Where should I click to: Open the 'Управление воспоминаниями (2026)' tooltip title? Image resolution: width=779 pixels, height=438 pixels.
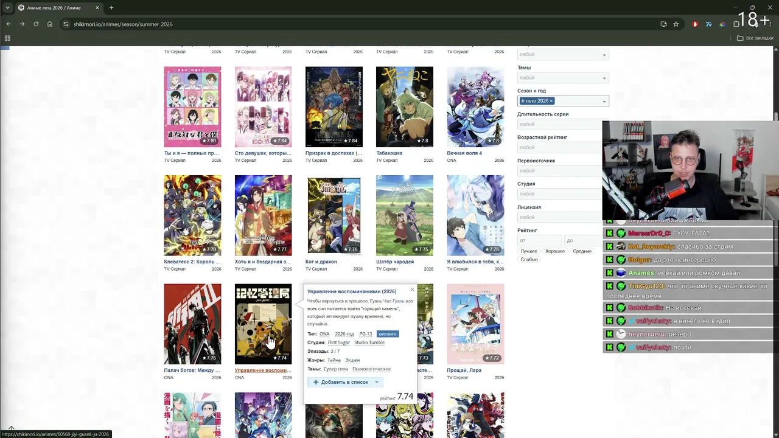[x=352, y=291]
